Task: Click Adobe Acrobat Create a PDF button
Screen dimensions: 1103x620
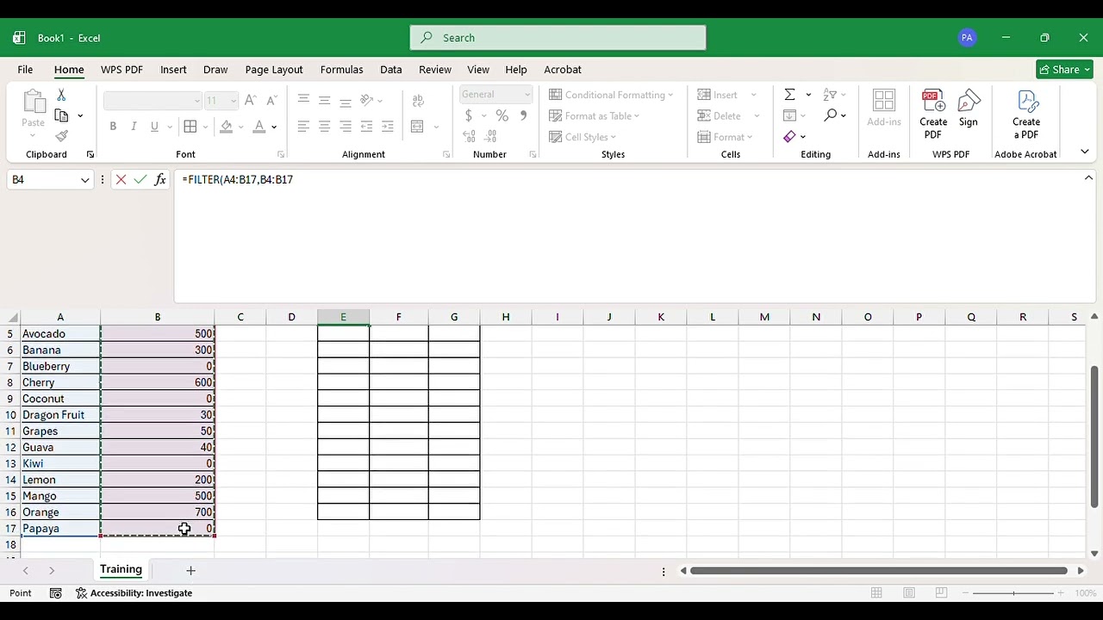Action: (1026, 114)
